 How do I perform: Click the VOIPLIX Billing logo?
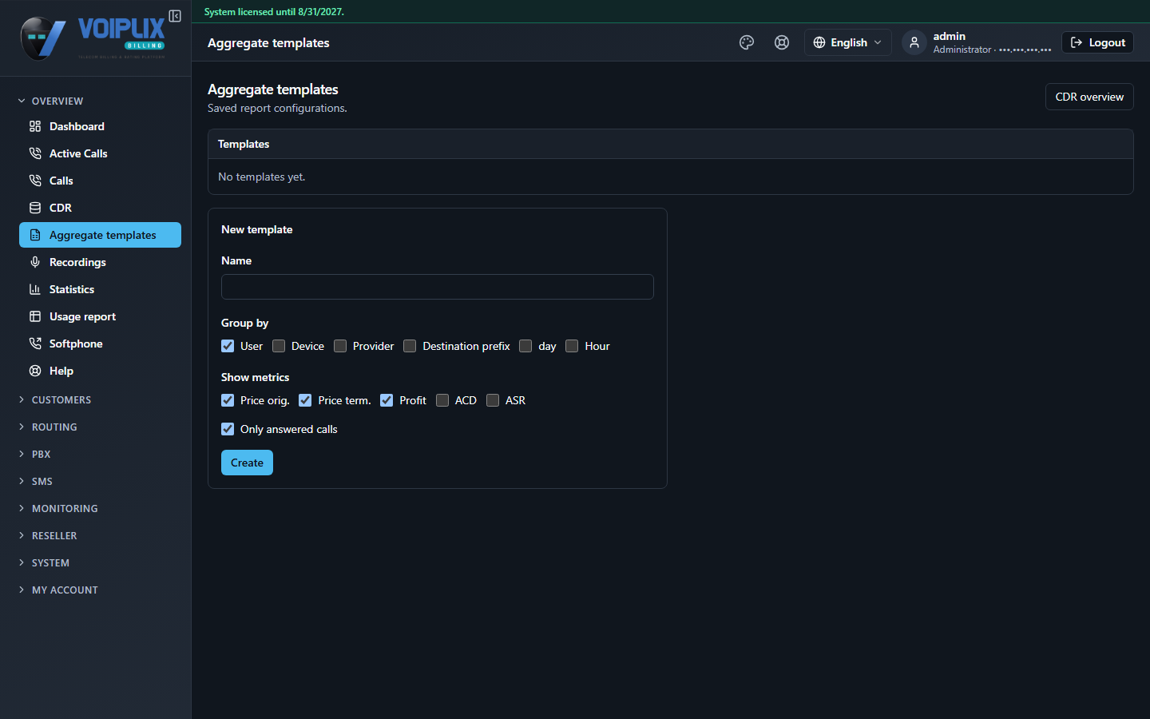(x=93, y=38)
